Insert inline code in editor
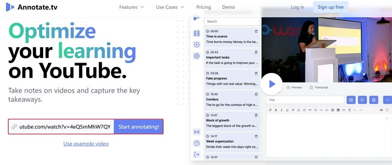Image resolution: width=392 pixels, height=165 pixels. pos(321,110)
